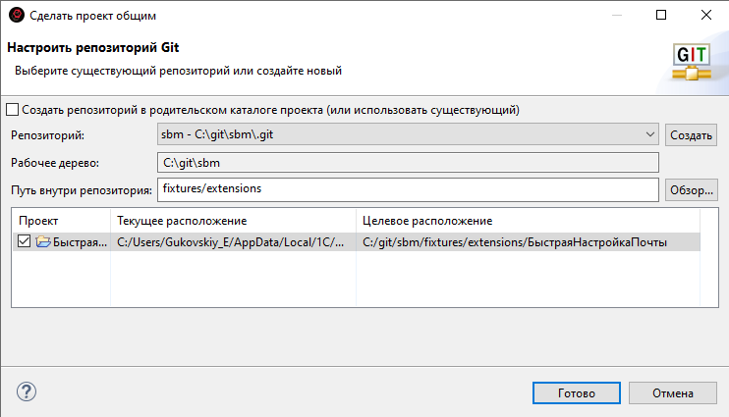
Task: Expand the Репозиторий dropdown arrow
Action: point(650,134)
